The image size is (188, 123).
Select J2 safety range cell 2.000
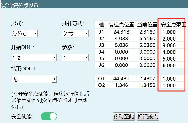[x=174, y=39]
